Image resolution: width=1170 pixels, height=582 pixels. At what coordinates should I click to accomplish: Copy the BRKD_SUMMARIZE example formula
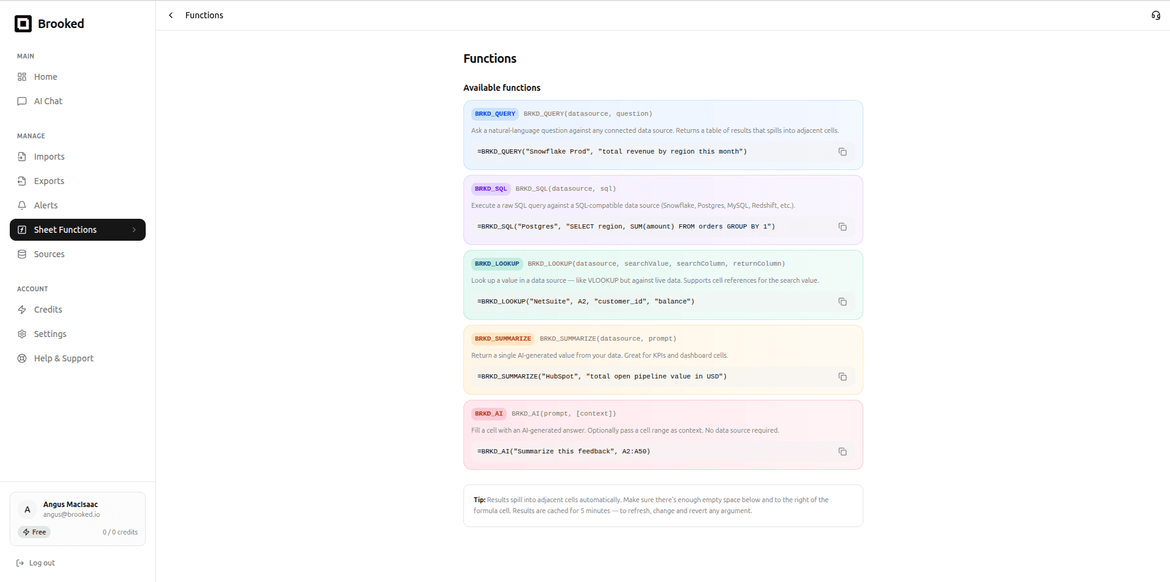(x=843, y=377)
